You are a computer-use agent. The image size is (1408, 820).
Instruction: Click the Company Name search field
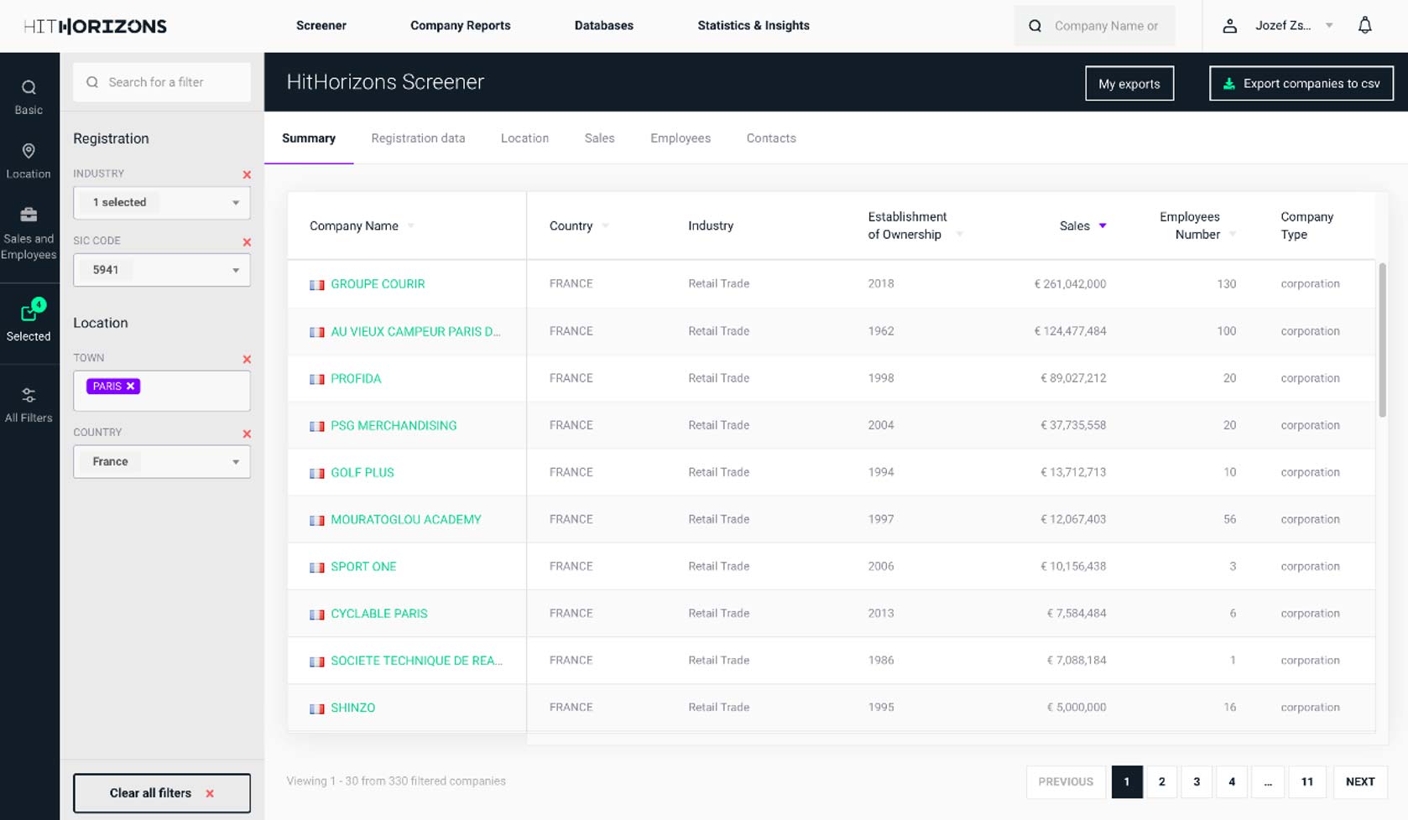click(1094, 26)
